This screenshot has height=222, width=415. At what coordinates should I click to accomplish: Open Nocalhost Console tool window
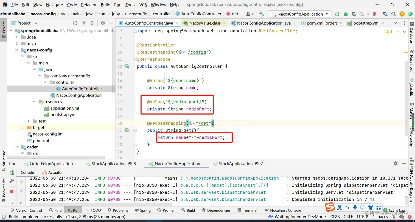(x=283, y=210)
